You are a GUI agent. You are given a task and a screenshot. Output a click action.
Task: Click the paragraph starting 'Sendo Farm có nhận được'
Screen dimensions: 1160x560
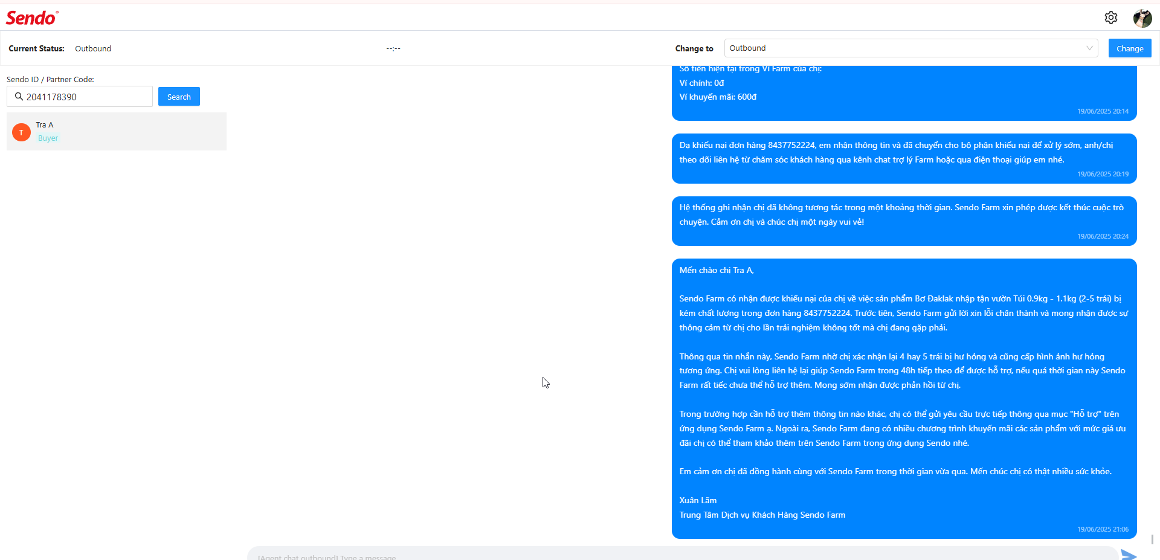(x=903, y=313)
